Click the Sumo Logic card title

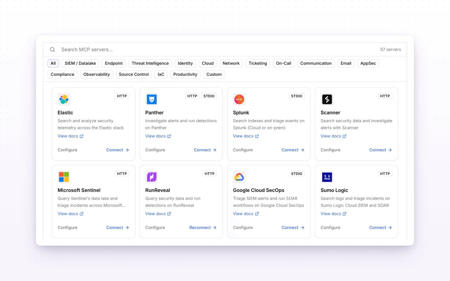point(334,190)
